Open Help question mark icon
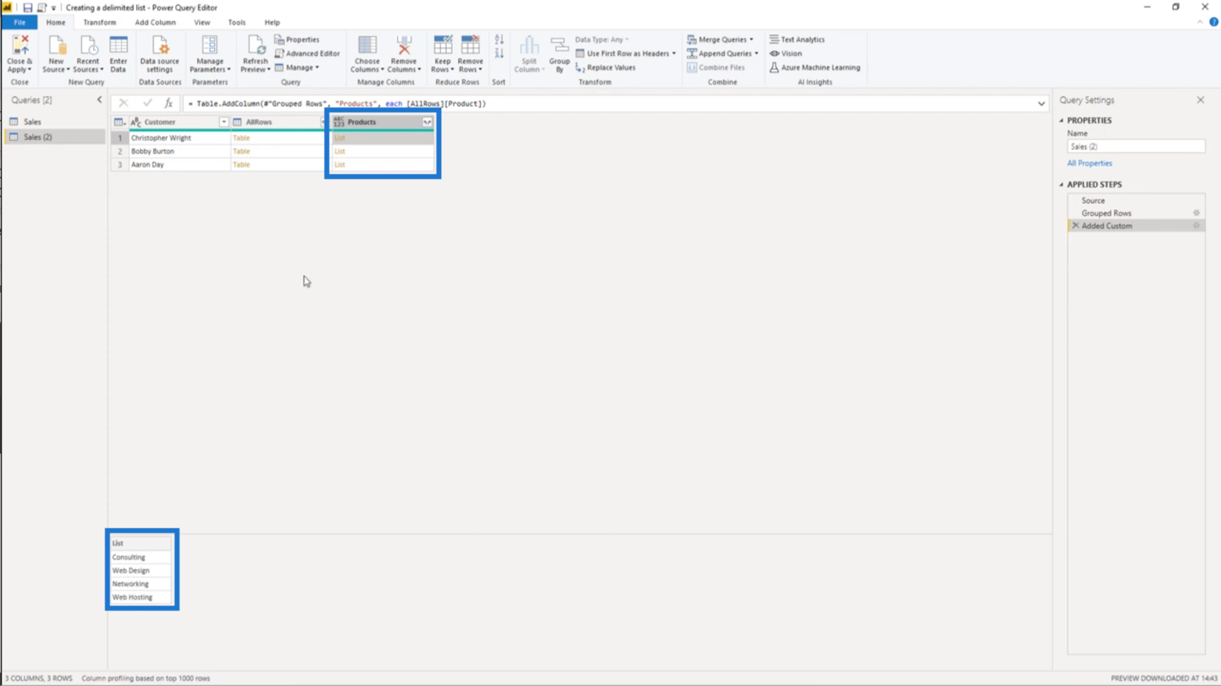This screenshot has height=686, width=1221. [x=1214, y=22]
